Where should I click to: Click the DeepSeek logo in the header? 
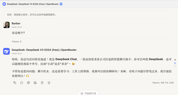coord(4,4)
